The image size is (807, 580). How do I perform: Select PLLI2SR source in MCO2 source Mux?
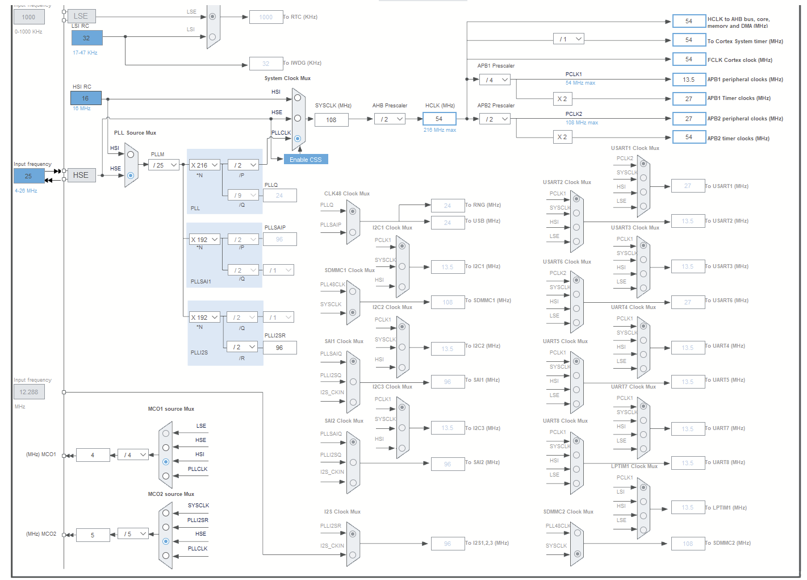(x=166, y=527)
